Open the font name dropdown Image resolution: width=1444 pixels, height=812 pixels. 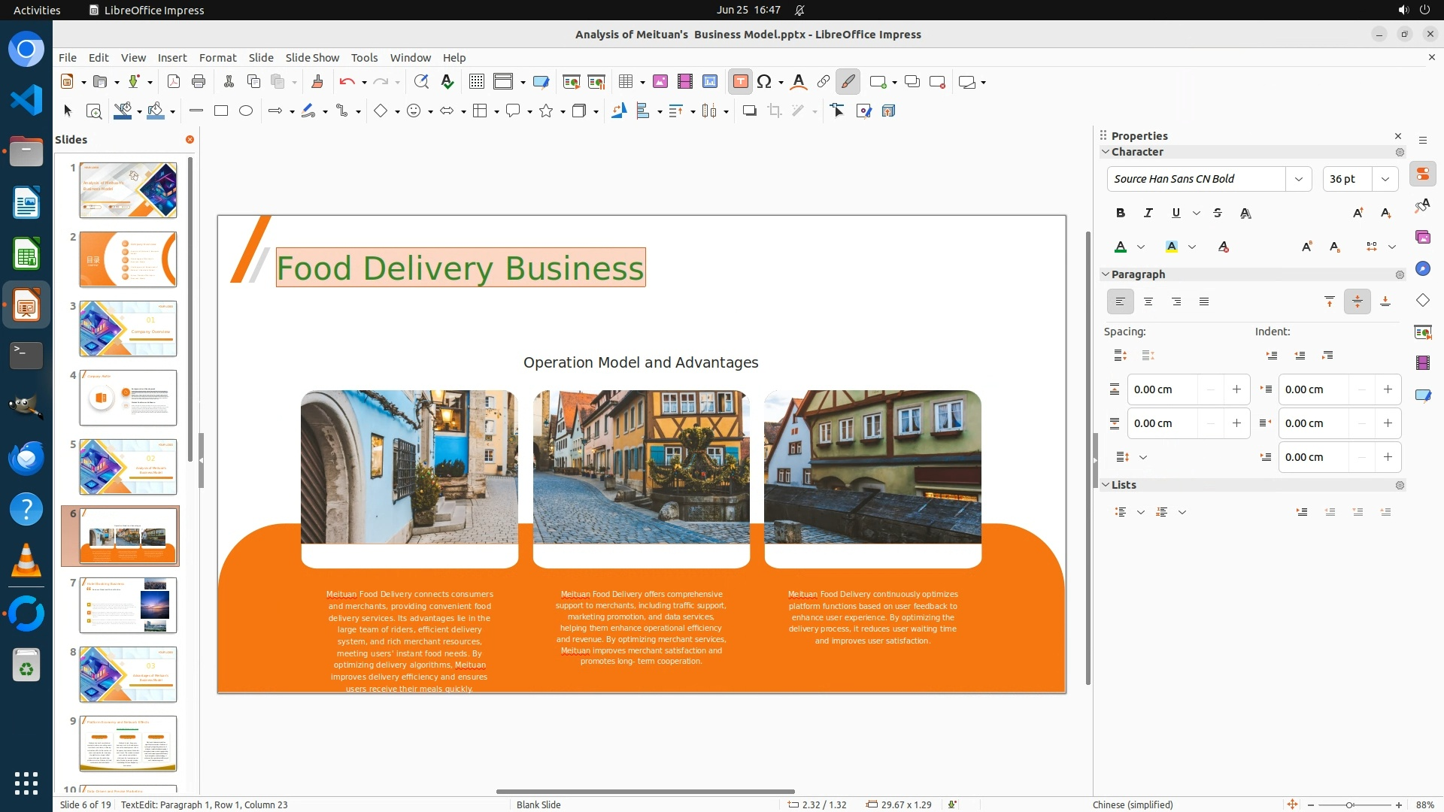[x=1298, y=179]
